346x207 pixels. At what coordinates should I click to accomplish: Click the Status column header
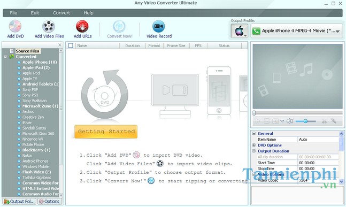pos(224,45)
